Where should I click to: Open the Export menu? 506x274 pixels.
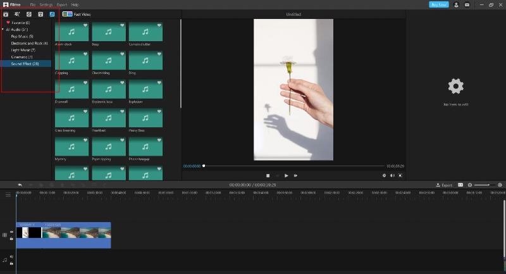coord(61,5)
